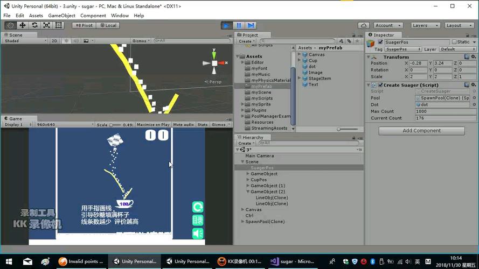This screenshot has width=479, height=269.
Task: Open the GameObject menu
Action: point(61,16)
